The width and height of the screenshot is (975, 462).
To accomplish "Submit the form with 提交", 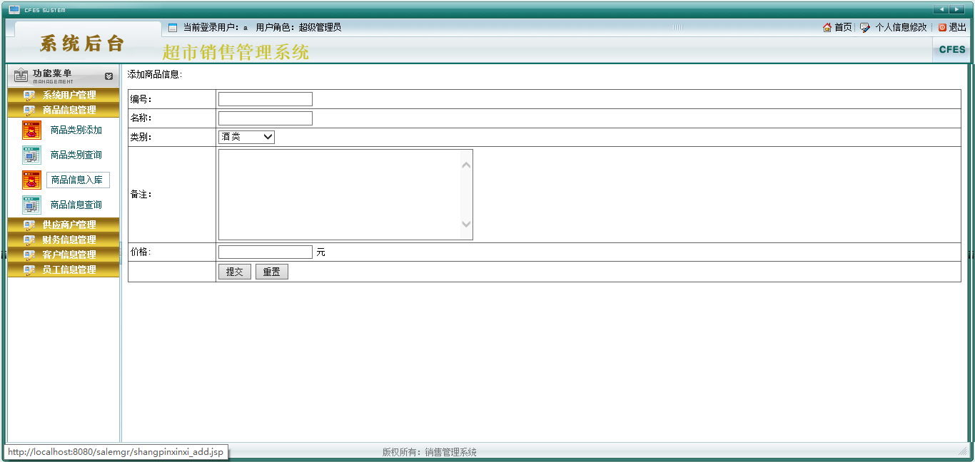I will (235, 272).
